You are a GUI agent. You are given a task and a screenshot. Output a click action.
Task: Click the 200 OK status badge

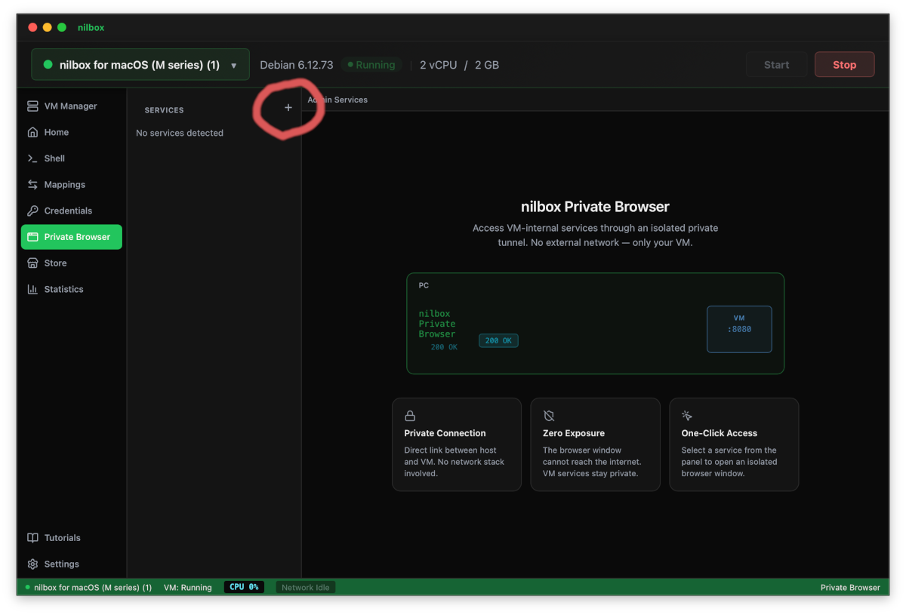click(x=498, y=340)
